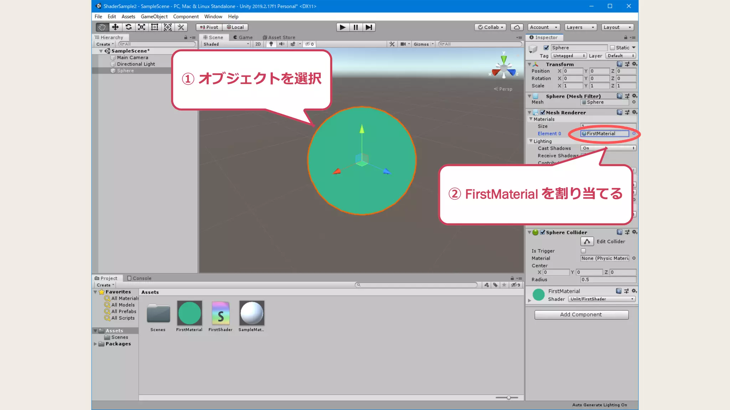730x410 pixels.
Task: Open the Layout dropdown
Action: click(618, 27)
